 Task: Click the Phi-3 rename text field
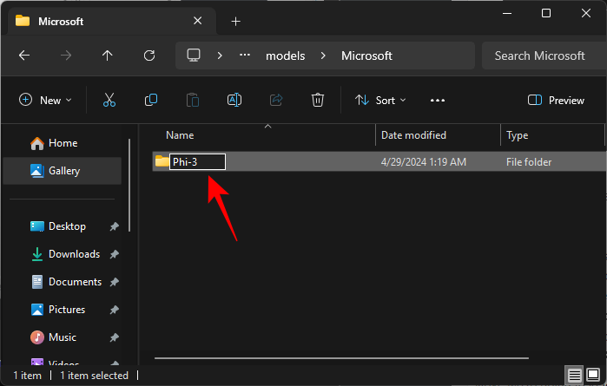197,161
